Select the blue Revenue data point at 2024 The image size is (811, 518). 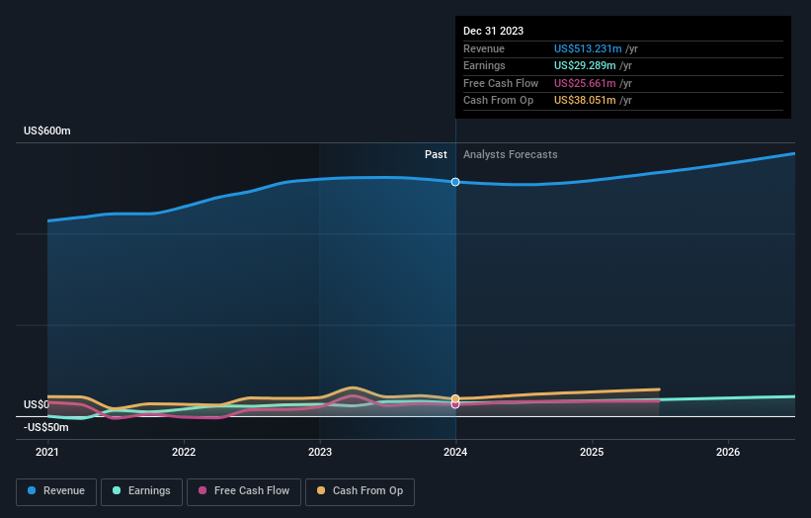click(455, 182)
